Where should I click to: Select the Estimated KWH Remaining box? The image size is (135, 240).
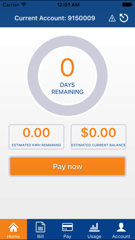point(37,137)
